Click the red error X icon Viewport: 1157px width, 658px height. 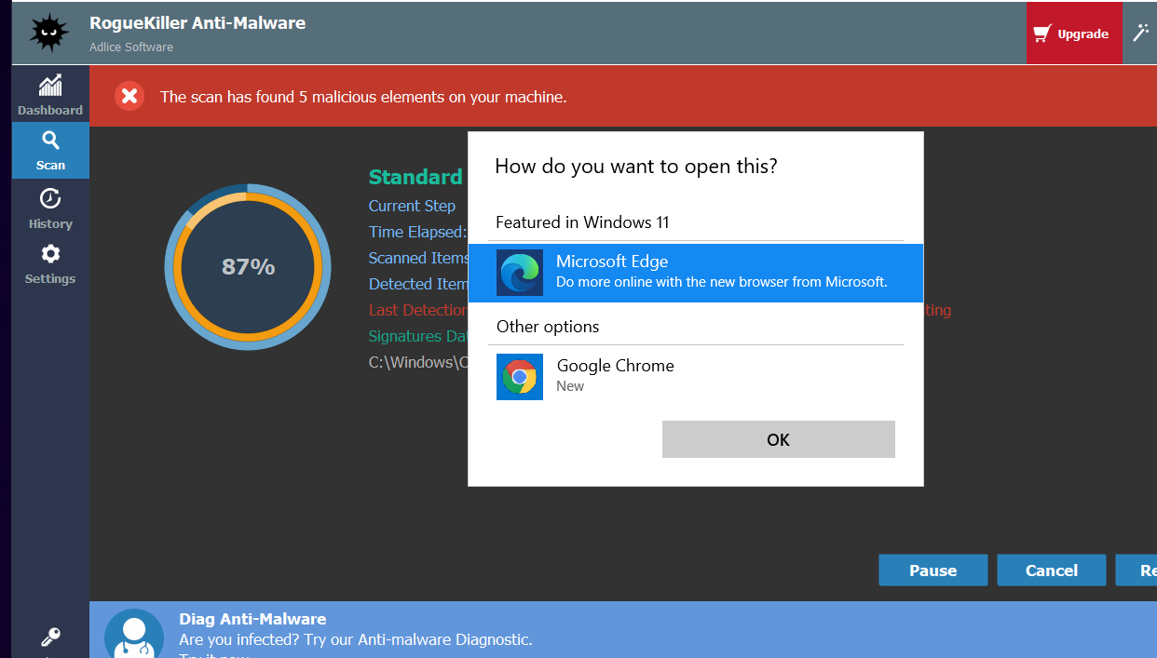tap(129, 96)
